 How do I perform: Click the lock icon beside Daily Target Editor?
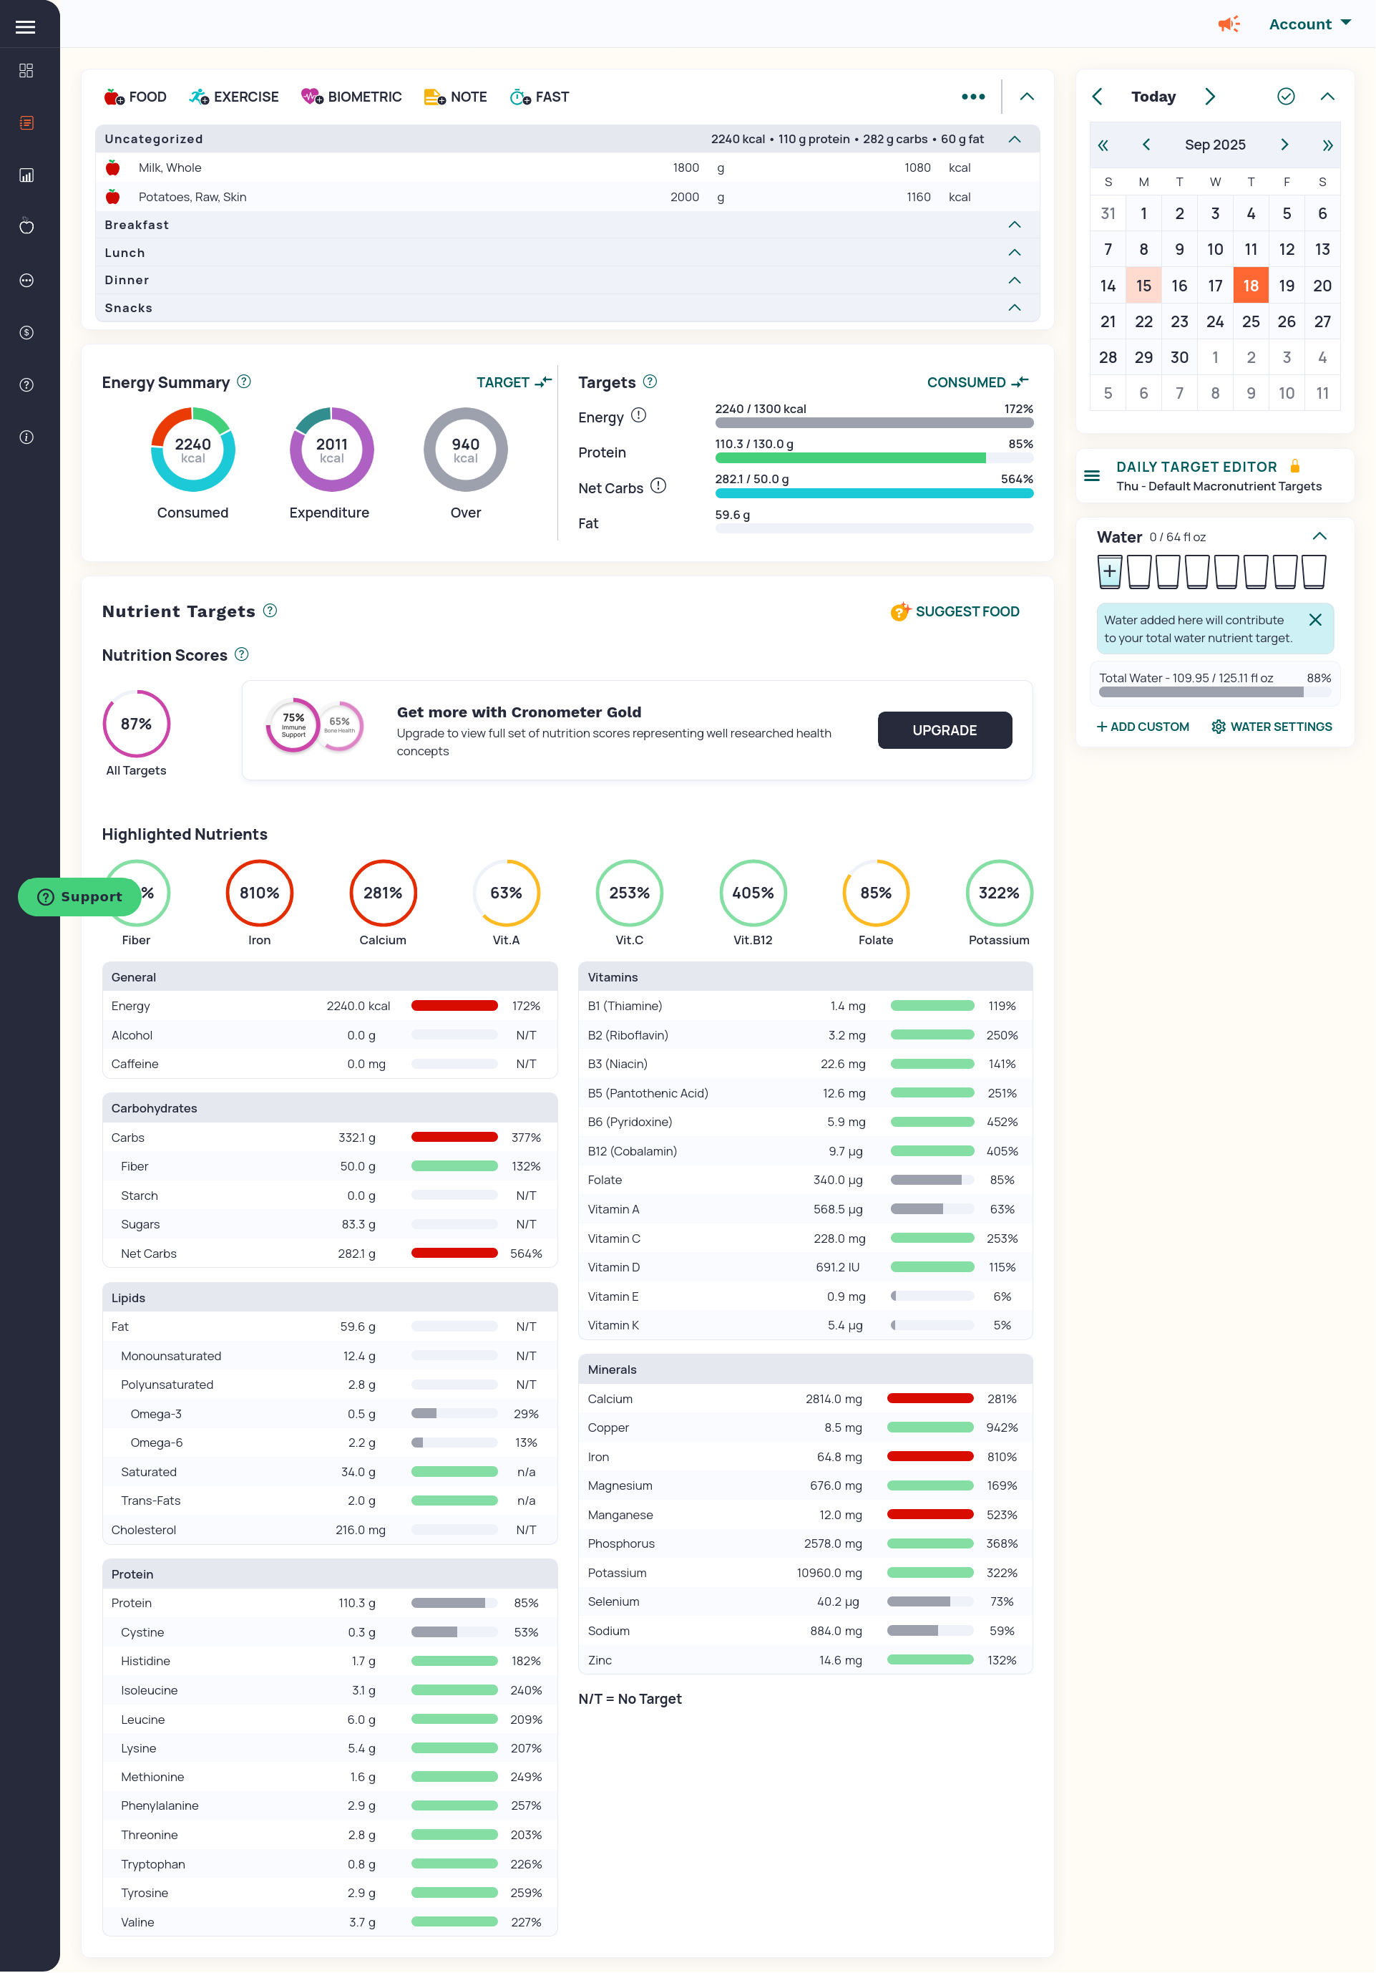click(1294, 466)
